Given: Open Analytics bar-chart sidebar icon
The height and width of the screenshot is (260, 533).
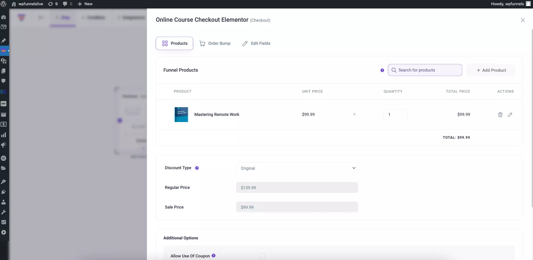Looking at the screenshot, I should [4, 135].
